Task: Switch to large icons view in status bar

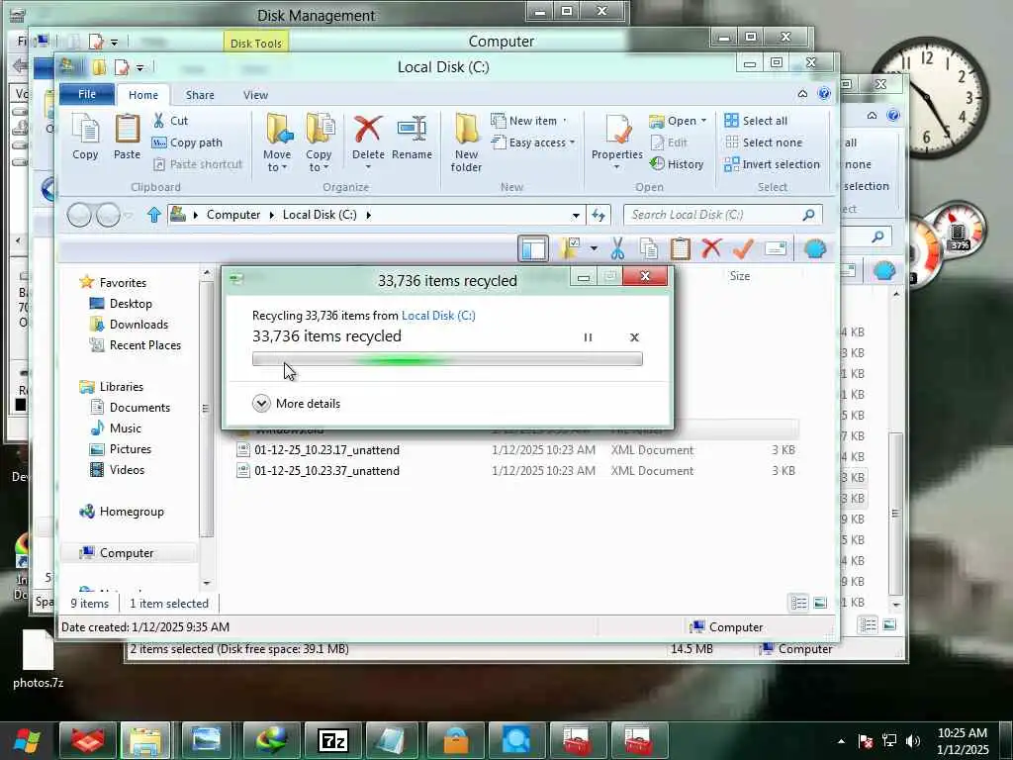Action: [x=820, y=603]
